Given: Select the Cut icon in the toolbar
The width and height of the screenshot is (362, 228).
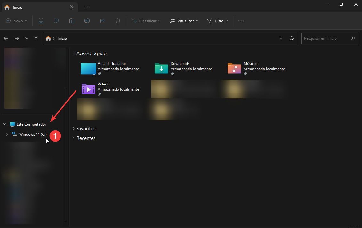Looking at the screenshot, I should (x=41, y=21).
